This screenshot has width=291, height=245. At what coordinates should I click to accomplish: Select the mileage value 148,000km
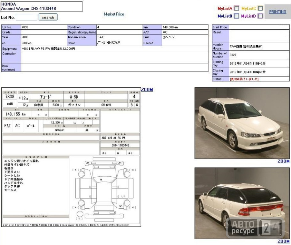coord(170,27)
